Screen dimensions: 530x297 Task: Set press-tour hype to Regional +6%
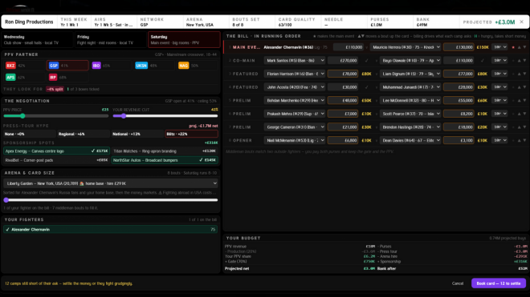click(x=84, y=134)
